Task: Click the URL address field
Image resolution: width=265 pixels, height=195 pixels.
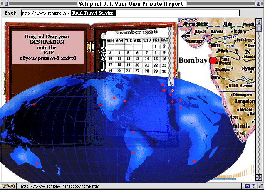Action: coord(130,13)
